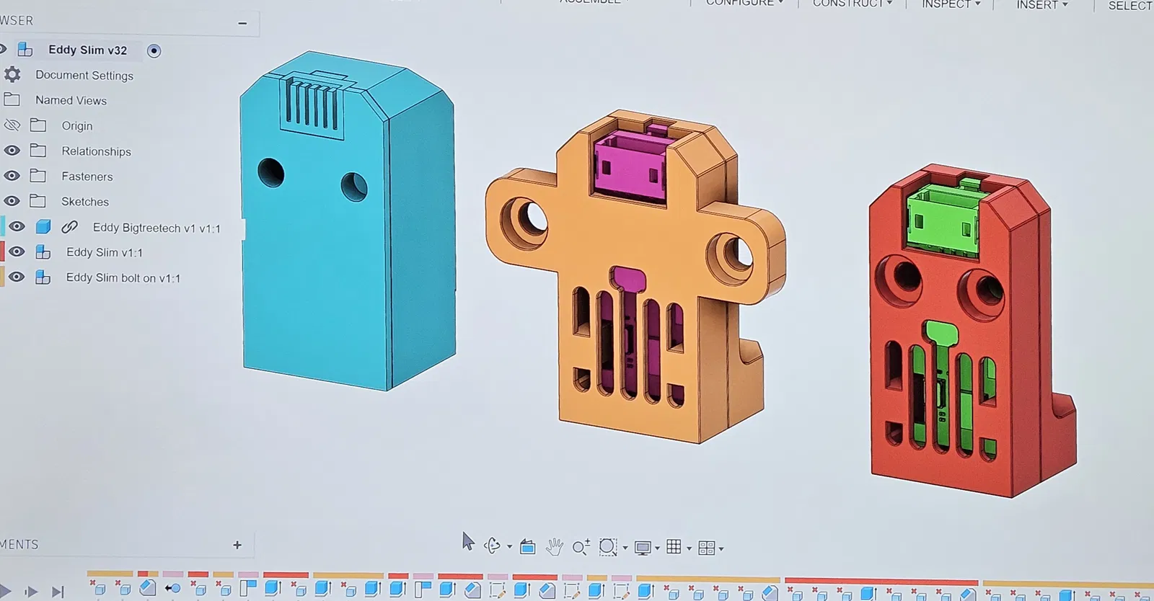This screenshot has height=601, width=1154.
Task: Click the Origin folder icon
Action: (38, 125)
